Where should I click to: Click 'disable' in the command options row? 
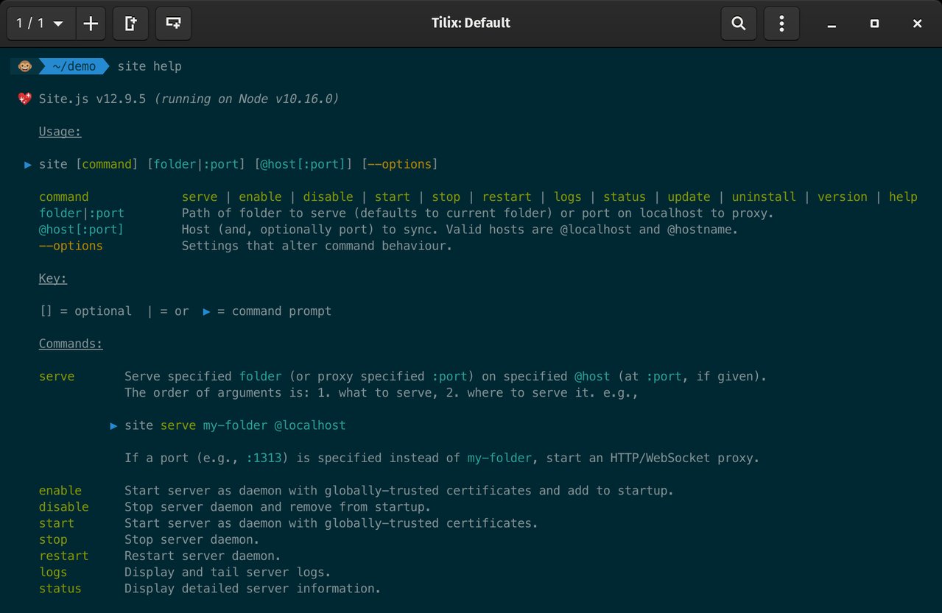point(328,196)
